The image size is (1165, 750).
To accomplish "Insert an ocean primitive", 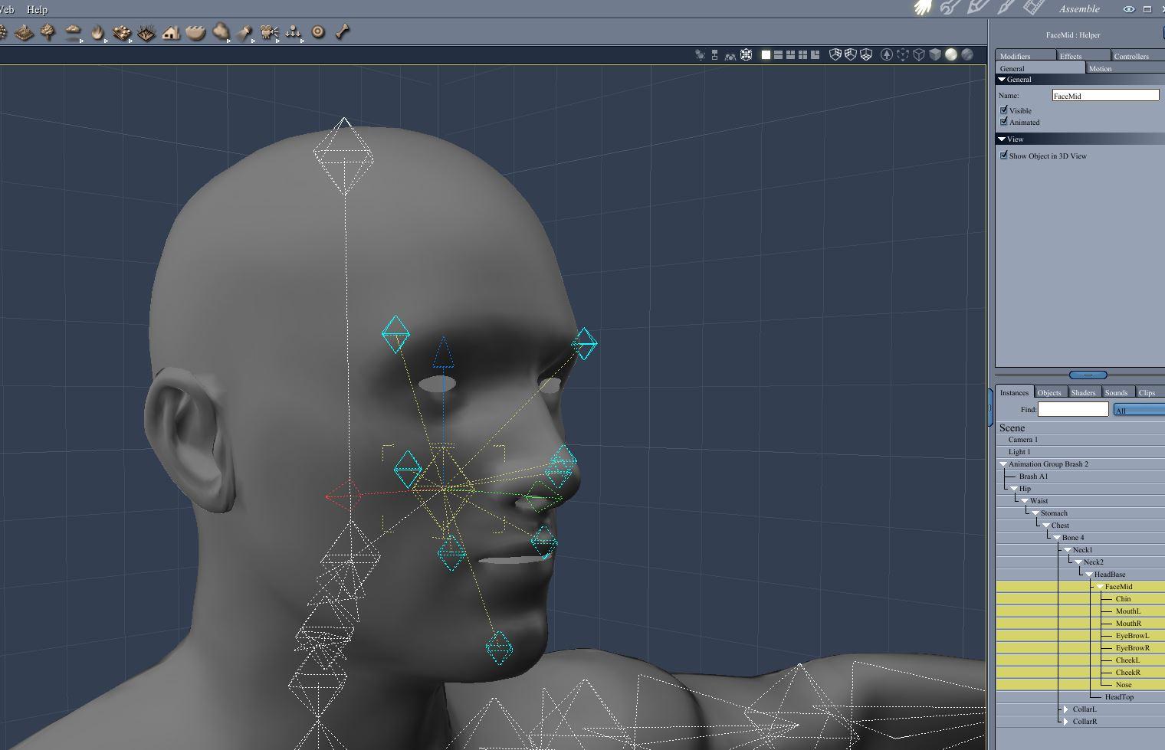I will coord(195,32).
